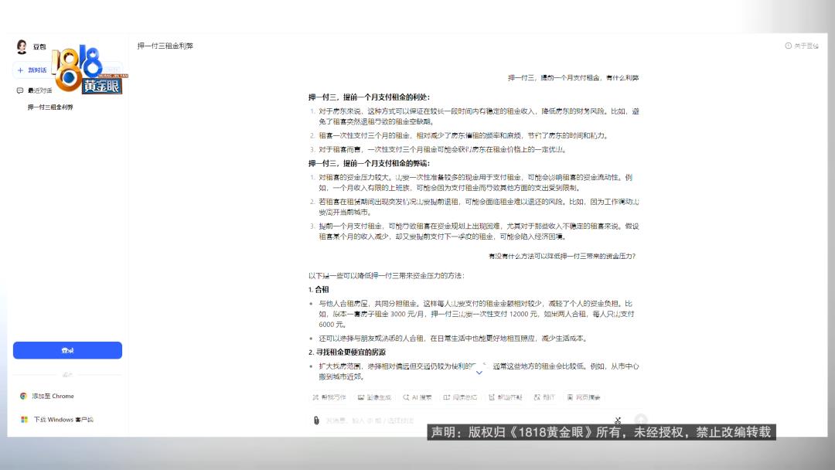Viewport: 835px width, 470px height.
Task: Click the 豆包 avatar icon
Action: tap(22, 47)
